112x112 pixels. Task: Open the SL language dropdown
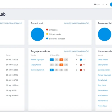pyautogui.click(x=105, y=4)
